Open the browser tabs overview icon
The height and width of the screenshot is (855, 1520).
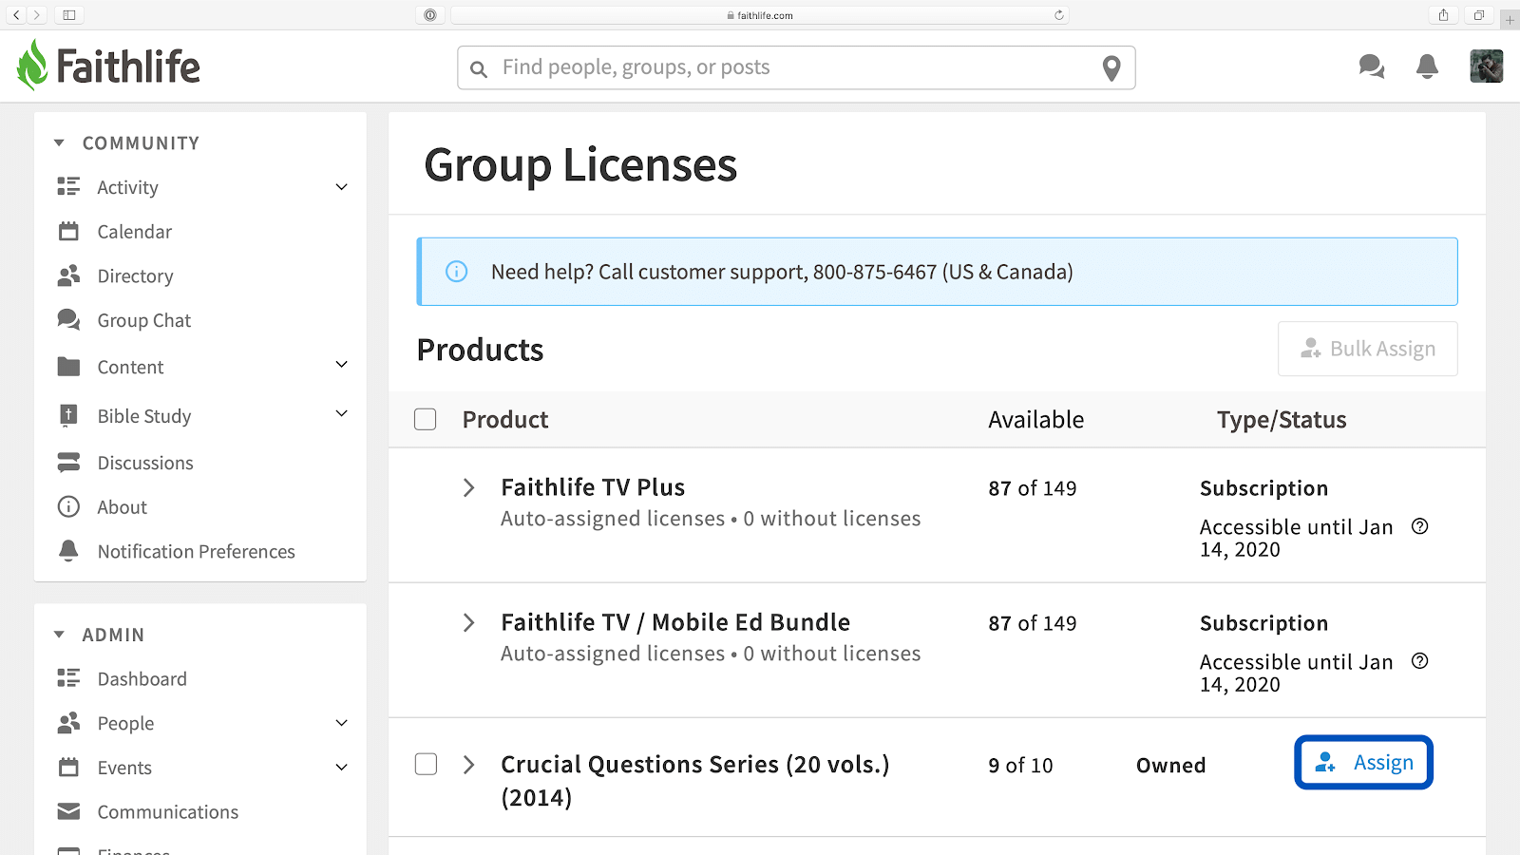pyautogui.click(x=1478, y=15)
